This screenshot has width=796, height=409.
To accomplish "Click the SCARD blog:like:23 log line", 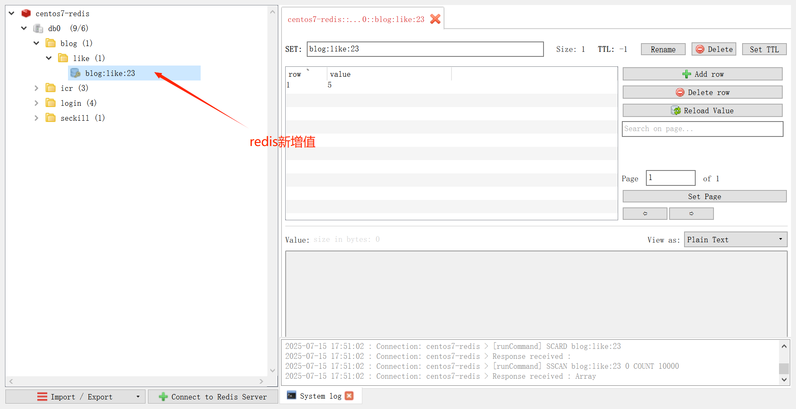I will click(453, 346).
